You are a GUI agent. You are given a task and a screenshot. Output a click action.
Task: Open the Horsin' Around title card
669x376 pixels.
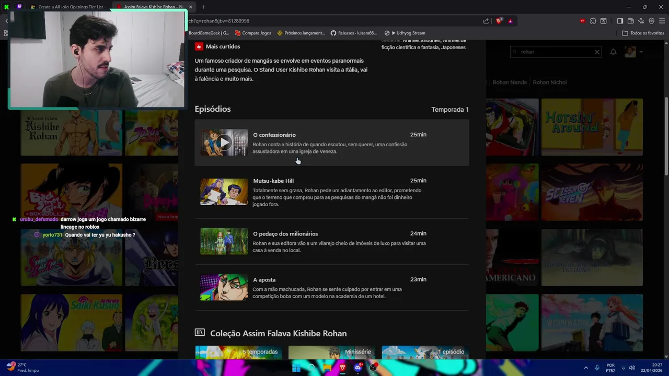(592, 127)
